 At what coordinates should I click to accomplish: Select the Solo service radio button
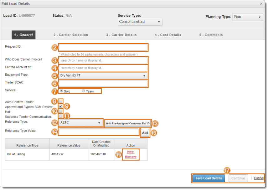coord(61,91)
